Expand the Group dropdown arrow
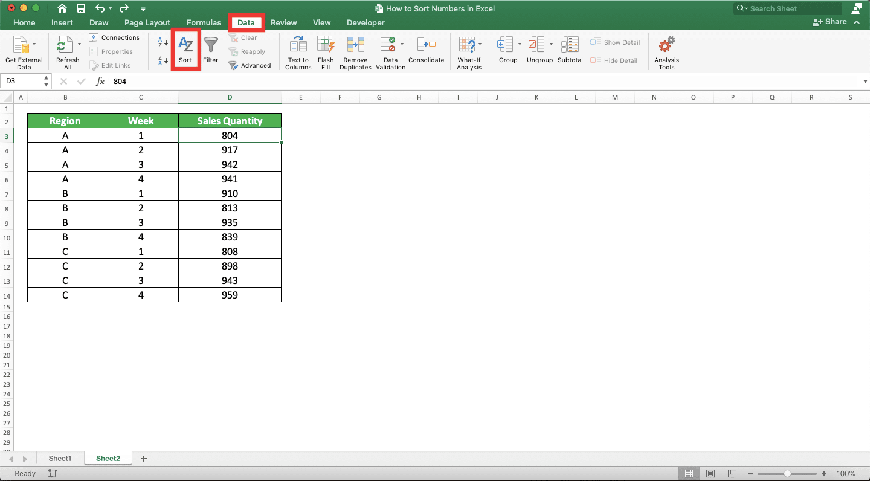 pyautogui.click(x=520, y=44)
